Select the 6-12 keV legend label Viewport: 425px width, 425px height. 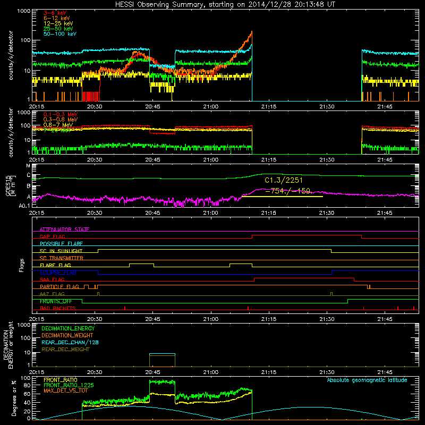[x=56, y=18]
